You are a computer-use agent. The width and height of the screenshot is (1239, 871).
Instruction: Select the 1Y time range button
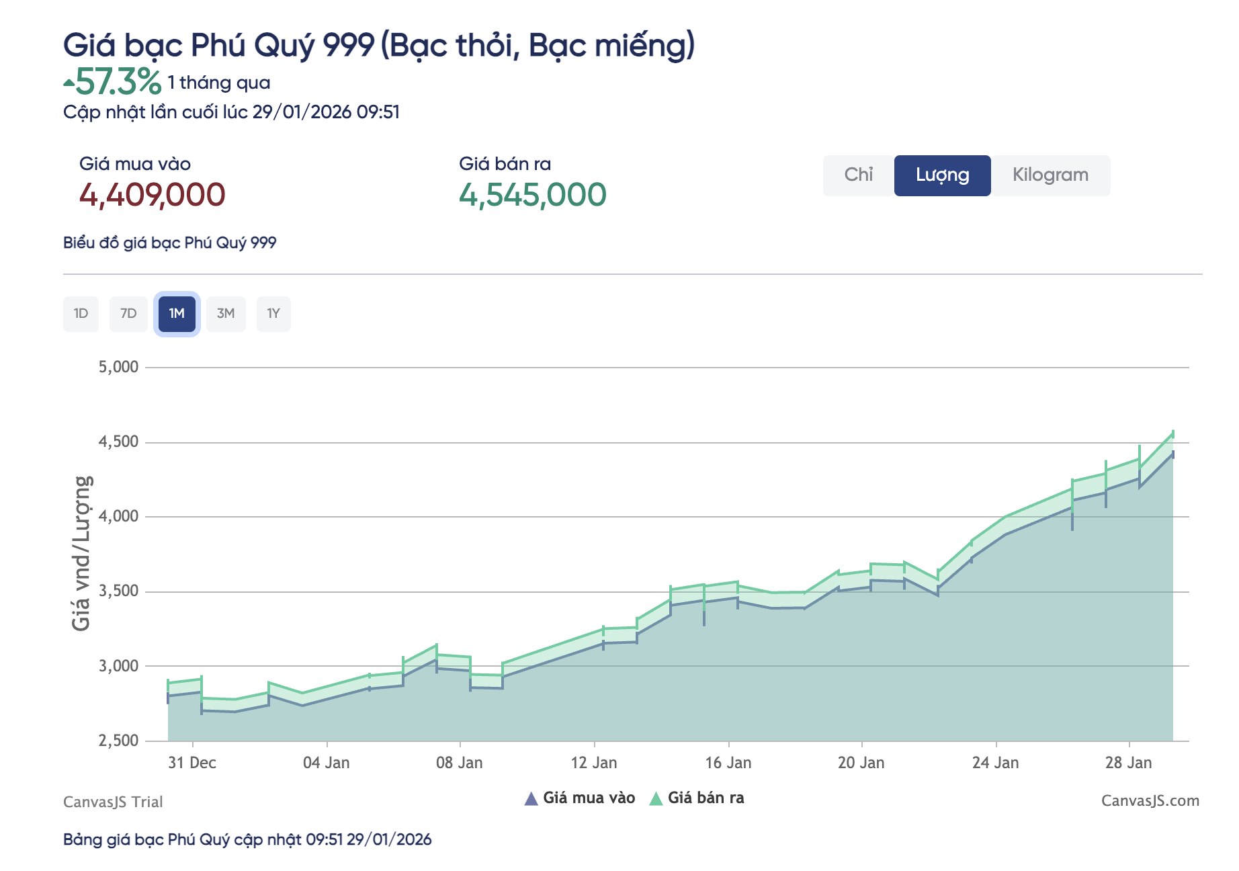coord(273,313)
